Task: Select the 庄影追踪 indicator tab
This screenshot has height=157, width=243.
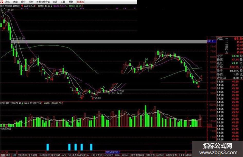Action: (x=22, y=155)
